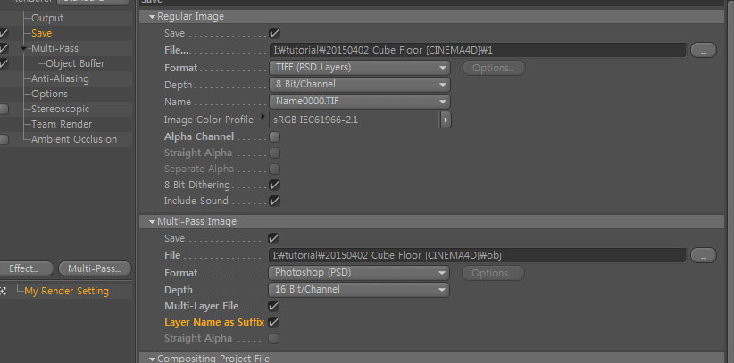
Task: Disable the 8 Bit Dithering checkbox
Action: coord(274,185)
